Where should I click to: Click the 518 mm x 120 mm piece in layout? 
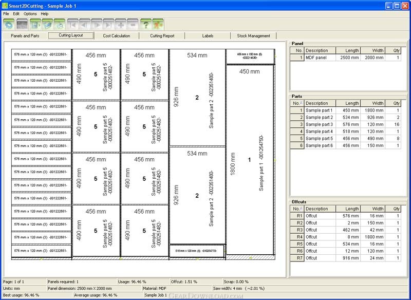[197, 251]
